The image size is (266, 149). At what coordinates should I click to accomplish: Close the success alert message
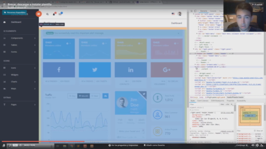tap(178, 33)
